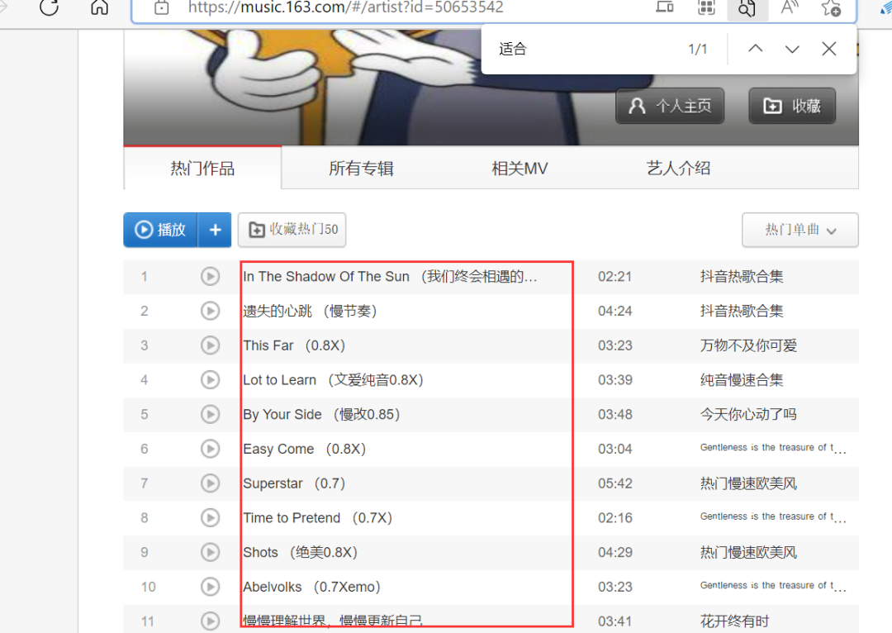892x633 pixels.
Task: Switch to 所有专辑 tab
Action: click(x=361, y=168)
